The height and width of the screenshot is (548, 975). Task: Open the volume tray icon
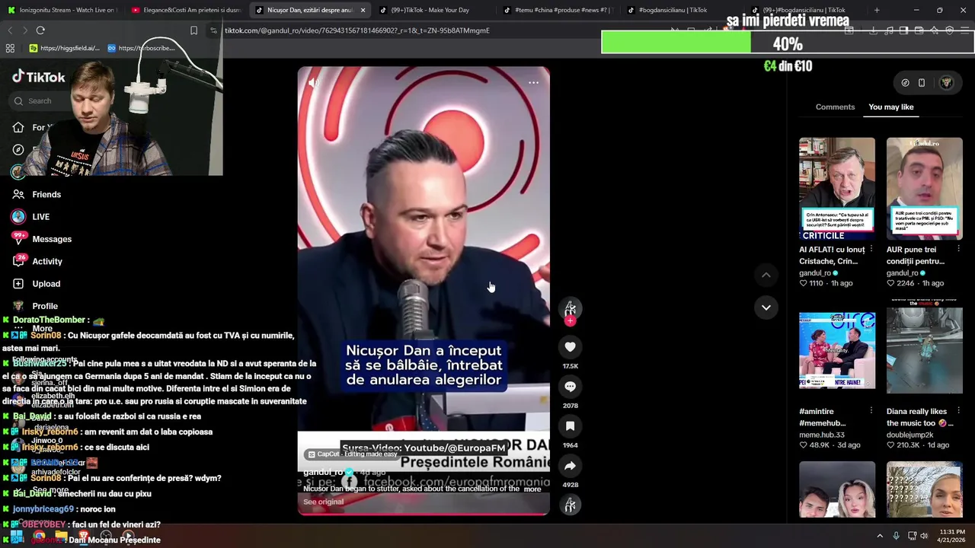pyautogui.click(x=923, y=536)
